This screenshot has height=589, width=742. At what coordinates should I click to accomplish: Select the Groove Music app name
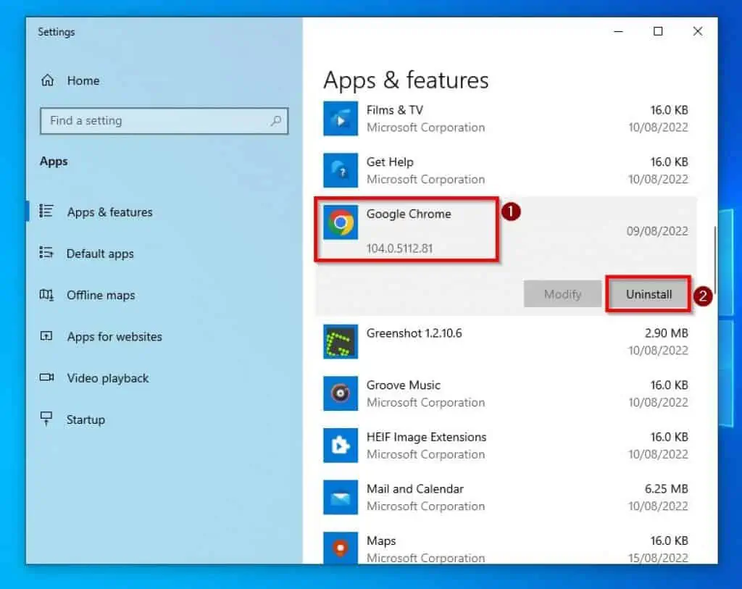pos(403,385)
